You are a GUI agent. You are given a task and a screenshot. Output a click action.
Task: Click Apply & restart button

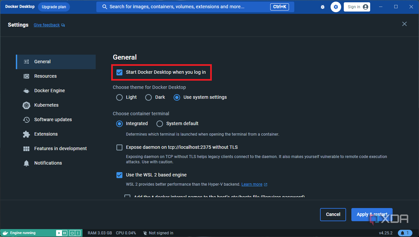pos(372,215)
